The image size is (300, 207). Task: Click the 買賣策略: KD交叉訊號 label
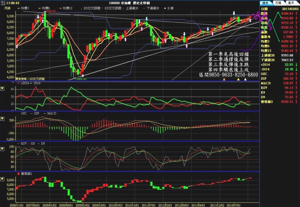coord(30,79)
